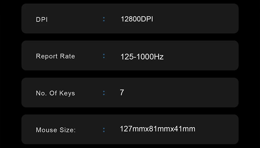Click the black gap between Report Rate and Keys rows
The height and width of the screenshot is (148, 260).
130,74
